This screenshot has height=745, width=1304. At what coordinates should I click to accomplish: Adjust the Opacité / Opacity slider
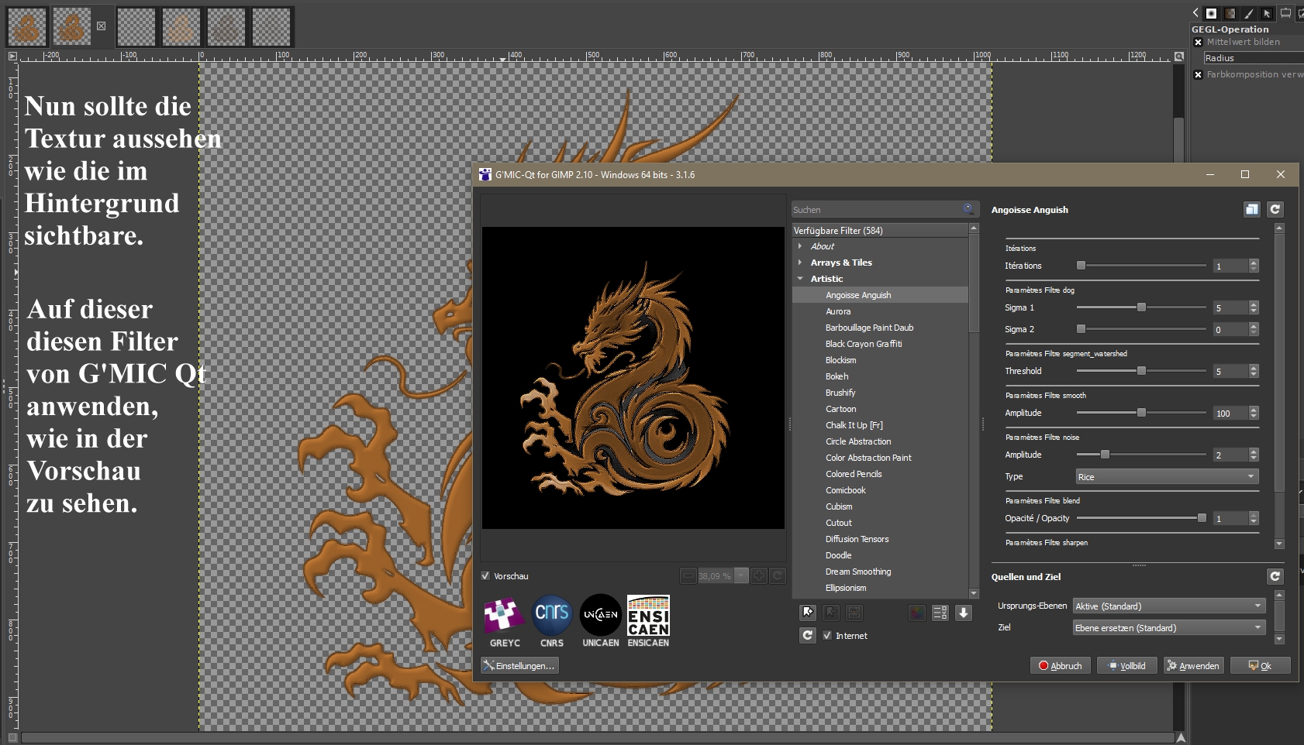(1141, 518)
